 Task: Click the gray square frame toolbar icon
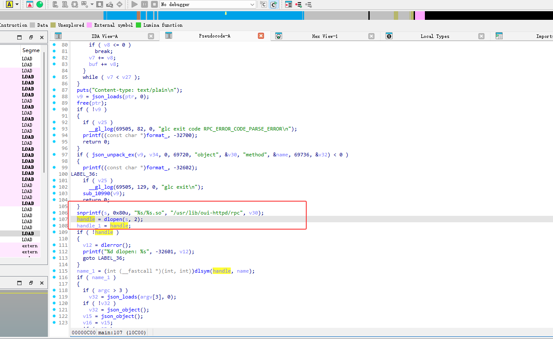point(100,4)
